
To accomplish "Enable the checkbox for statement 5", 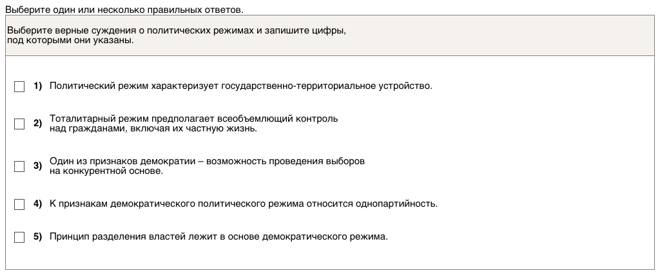I will [x=19, y=236].
